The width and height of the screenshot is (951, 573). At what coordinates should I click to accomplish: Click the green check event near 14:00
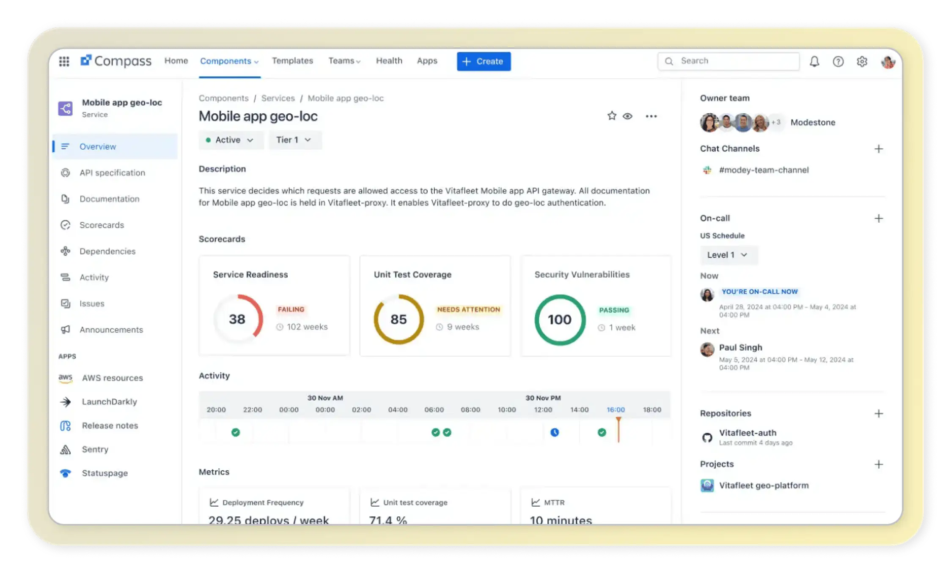click(602, 432)
